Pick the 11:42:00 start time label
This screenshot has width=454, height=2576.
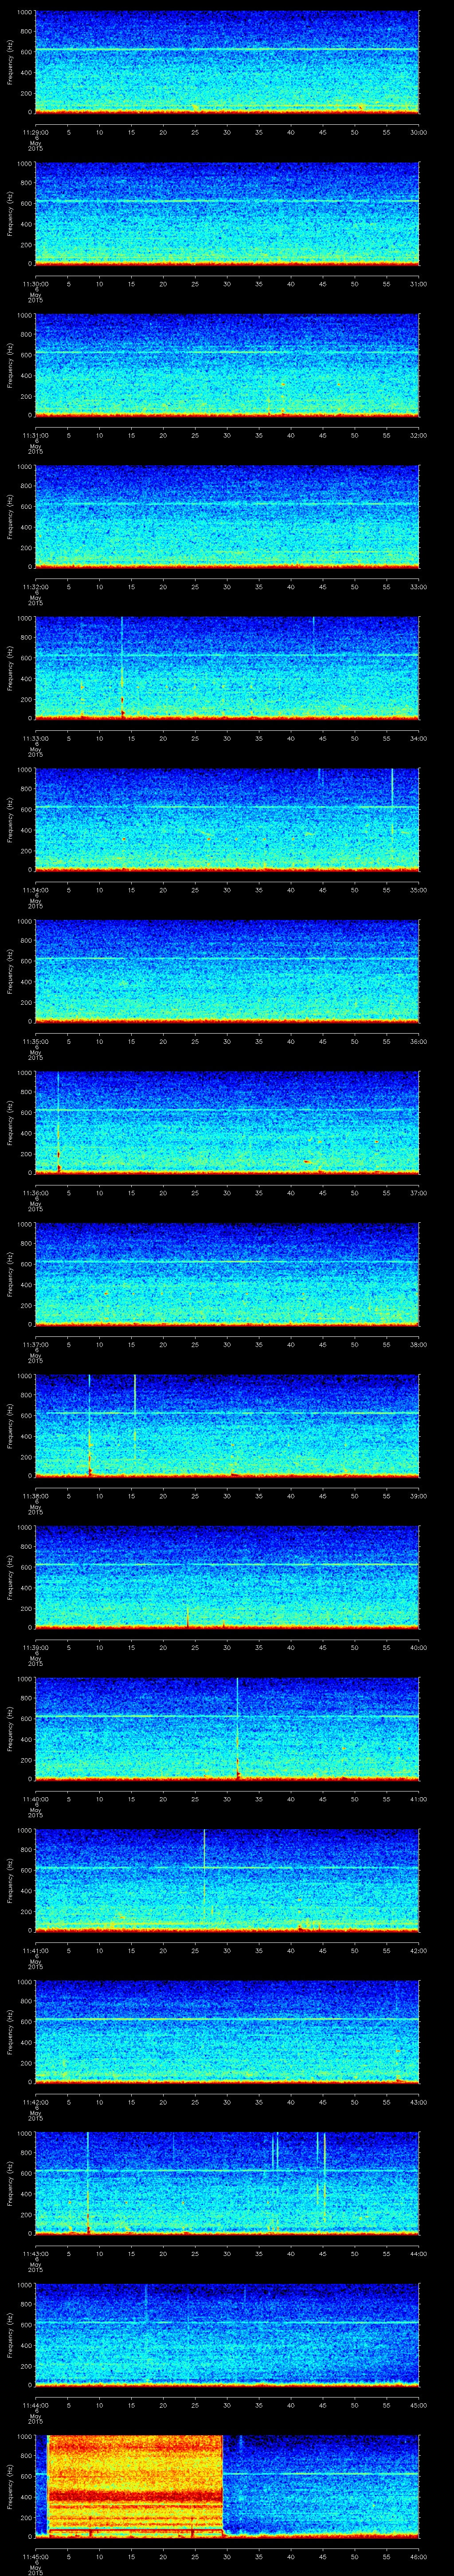tap(35, 2101)
